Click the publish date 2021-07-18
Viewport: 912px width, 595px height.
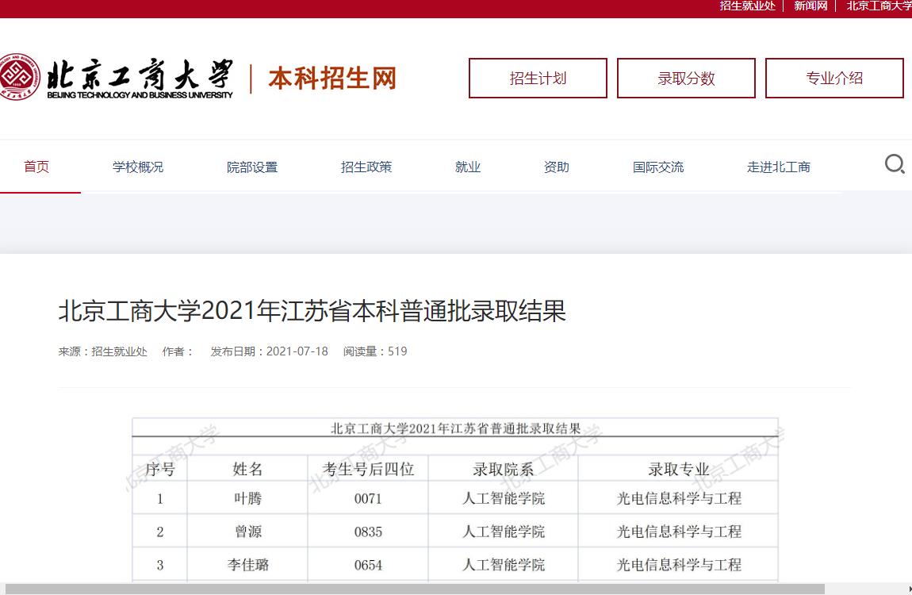click(297, 351)
